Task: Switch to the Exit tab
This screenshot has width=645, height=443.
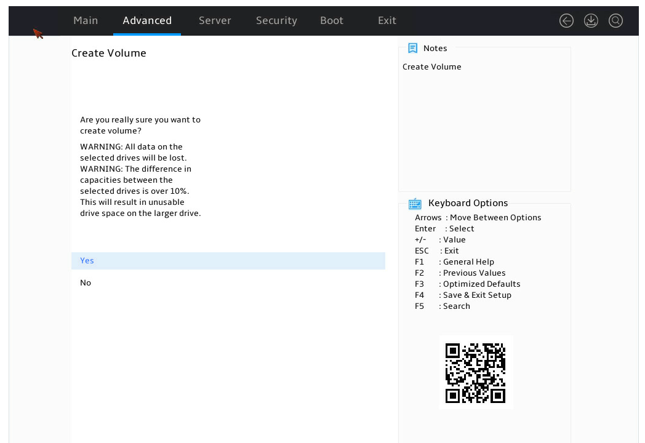Action: (x=387, y=20)
